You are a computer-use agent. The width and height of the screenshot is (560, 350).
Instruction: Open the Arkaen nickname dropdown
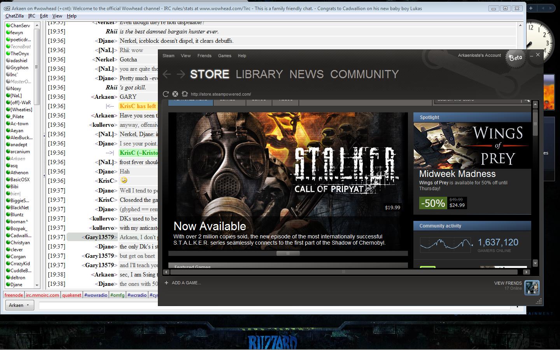(x=19, y=305)
